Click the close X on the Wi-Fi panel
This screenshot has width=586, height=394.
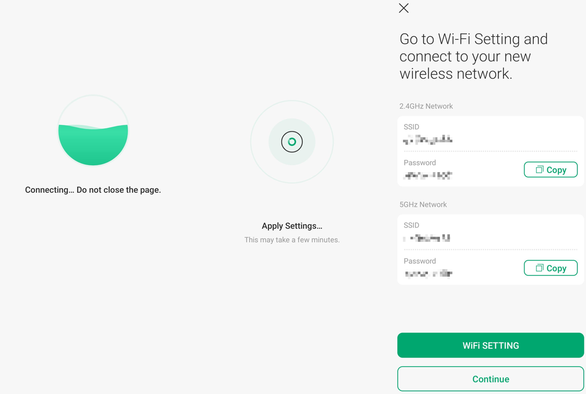403,8
